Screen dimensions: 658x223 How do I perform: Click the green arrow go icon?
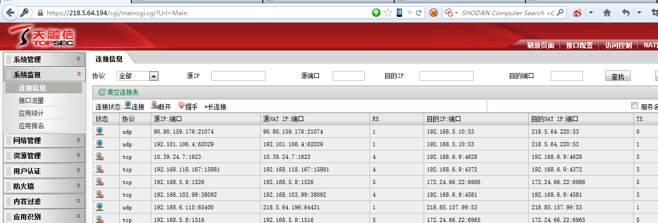click(x=376, y=13)
